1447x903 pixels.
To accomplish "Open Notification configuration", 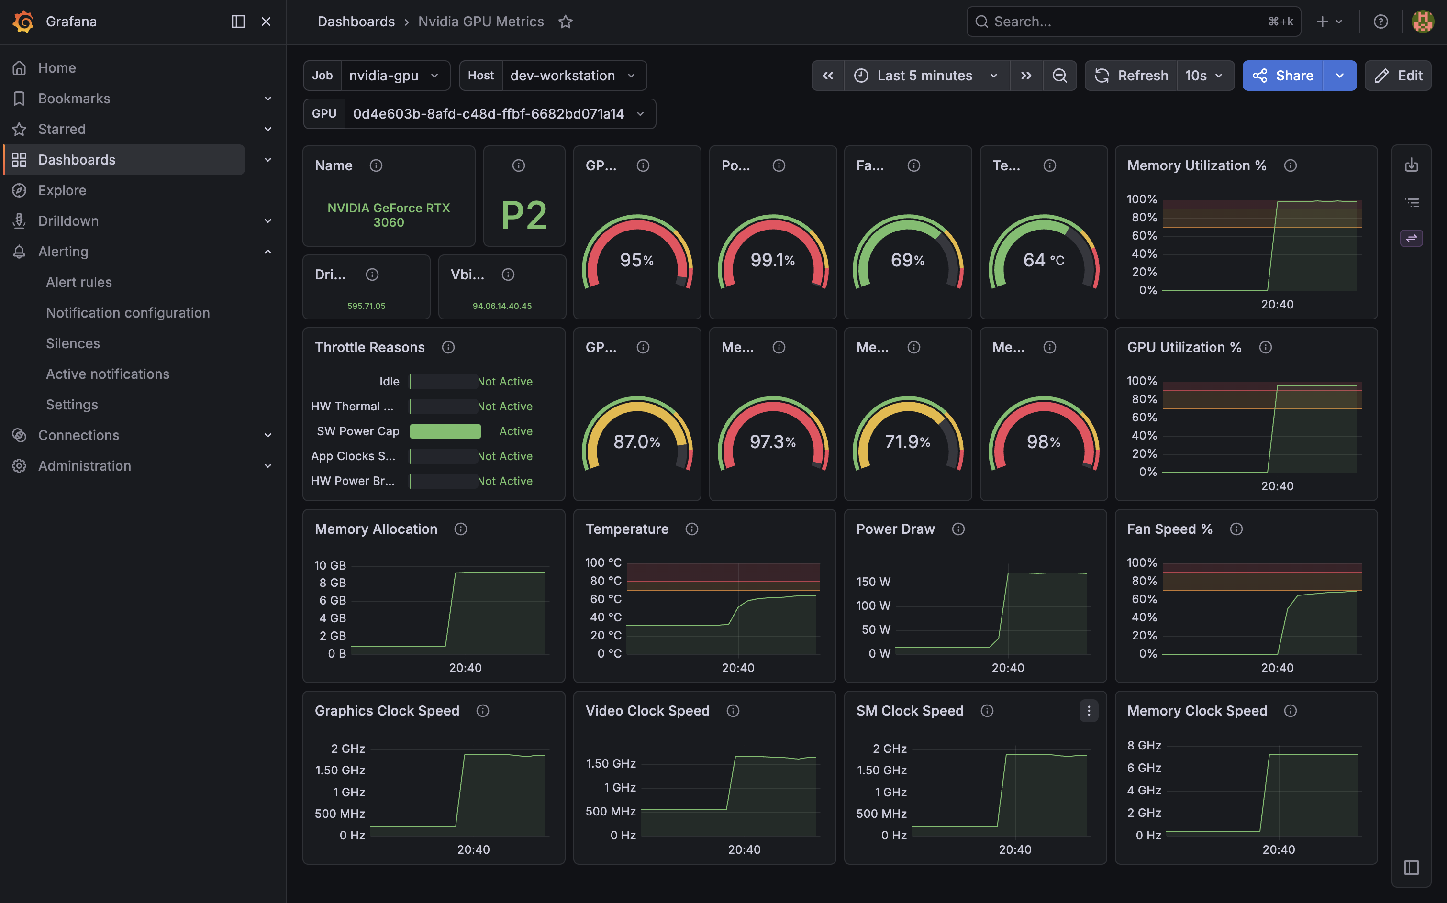I will (128, 313).
